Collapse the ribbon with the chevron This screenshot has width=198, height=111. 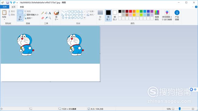pos(193,7)
